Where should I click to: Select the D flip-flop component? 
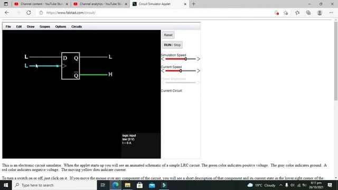pyautogui.click(x=70, y=66)
